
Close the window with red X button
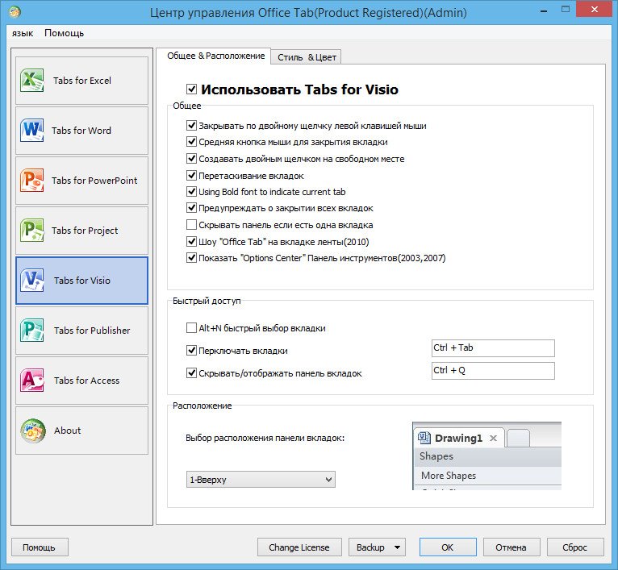595,10
